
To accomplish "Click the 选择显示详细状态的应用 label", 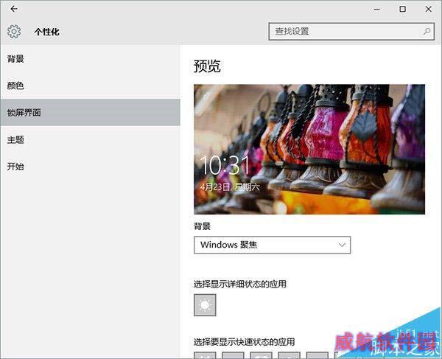I will pos(240,284).
